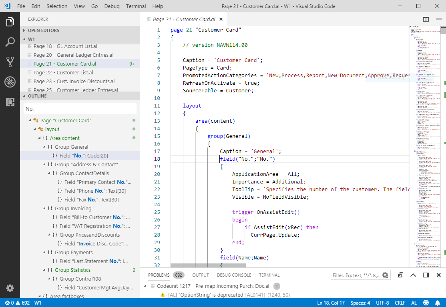Viewport: 446px width, 307px height.
Task: Open the File menu
Action: [x=21, y=6]
